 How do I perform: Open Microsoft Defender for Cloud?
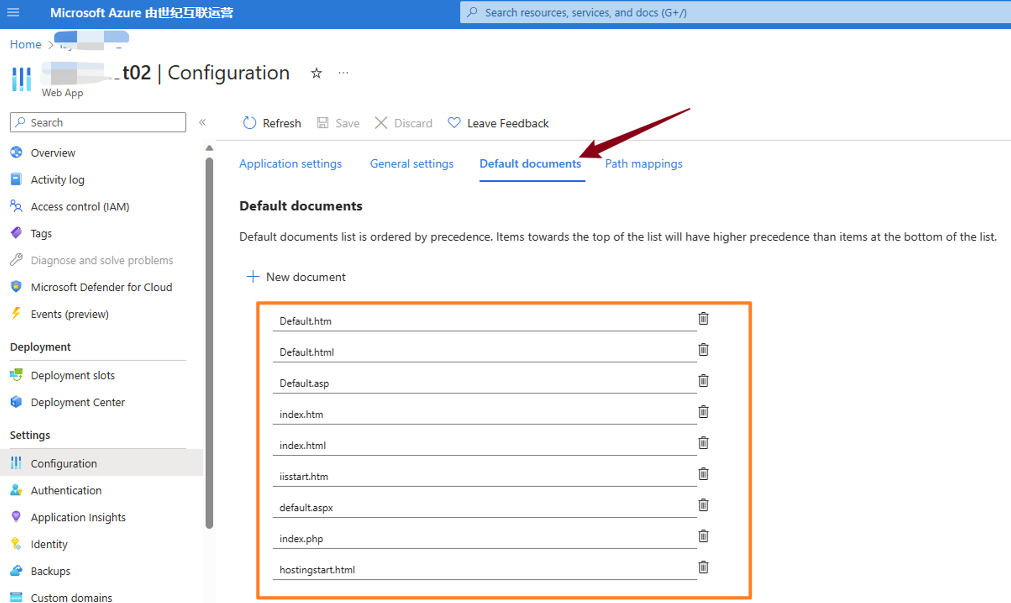(101, 287)
